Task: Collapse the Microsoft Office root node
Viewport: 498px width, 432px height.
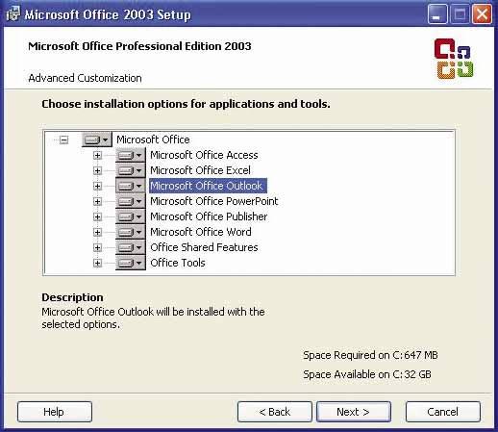Action: pyautogui.click(x=63, y=140)
